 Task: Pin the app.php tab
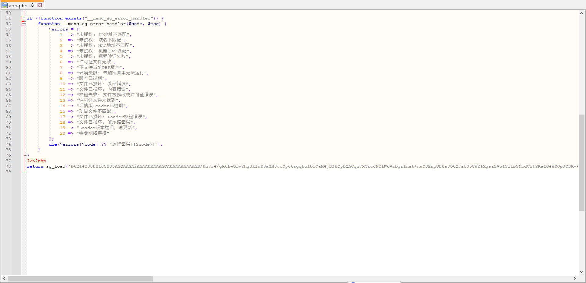(32, 5)
